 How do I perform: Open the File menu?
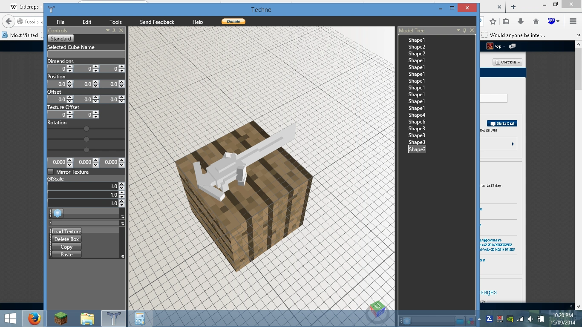61,22
